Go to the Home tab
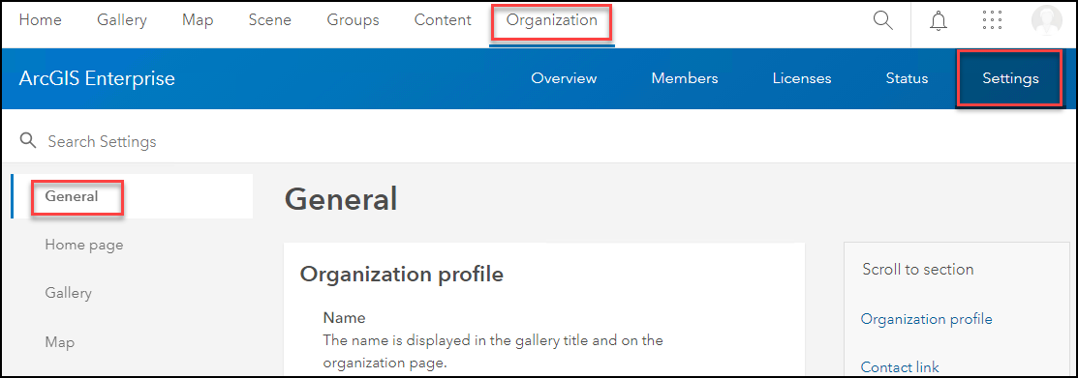Viewport: 1078px width, 378px height. 40,20
